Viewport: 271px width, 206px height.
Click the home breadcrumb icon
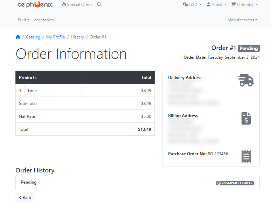click(x=18, y=37)
